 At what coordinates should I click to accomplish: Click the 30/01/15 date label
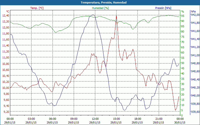click(x=180, y=122)
